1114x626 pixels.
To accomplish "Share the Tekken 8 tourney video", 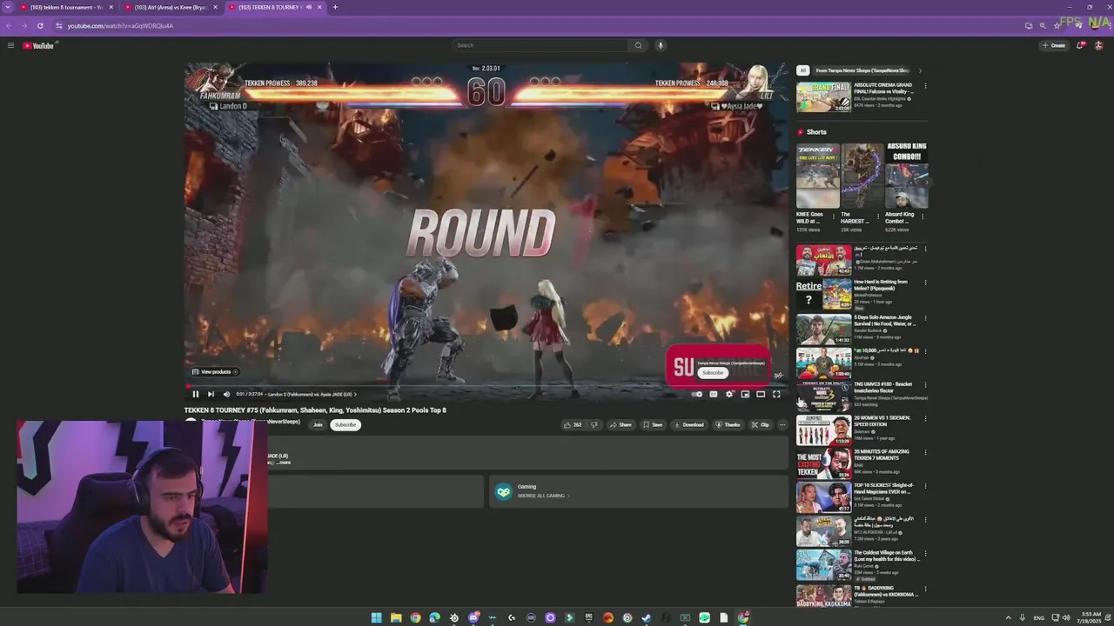I will point(621,424).
